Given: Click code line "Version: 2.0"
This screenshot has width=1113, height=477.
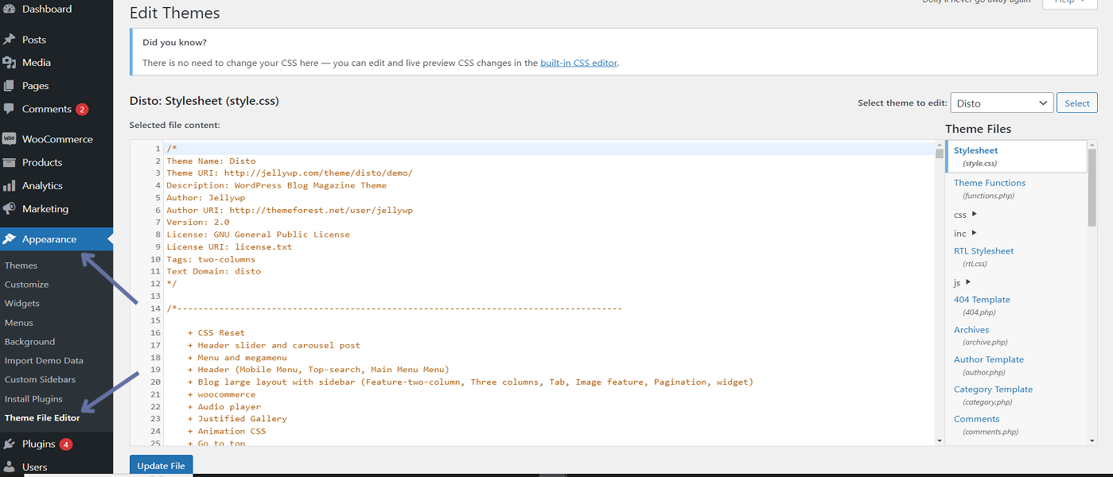Looking at the screenshot, I should click(198, 223).
